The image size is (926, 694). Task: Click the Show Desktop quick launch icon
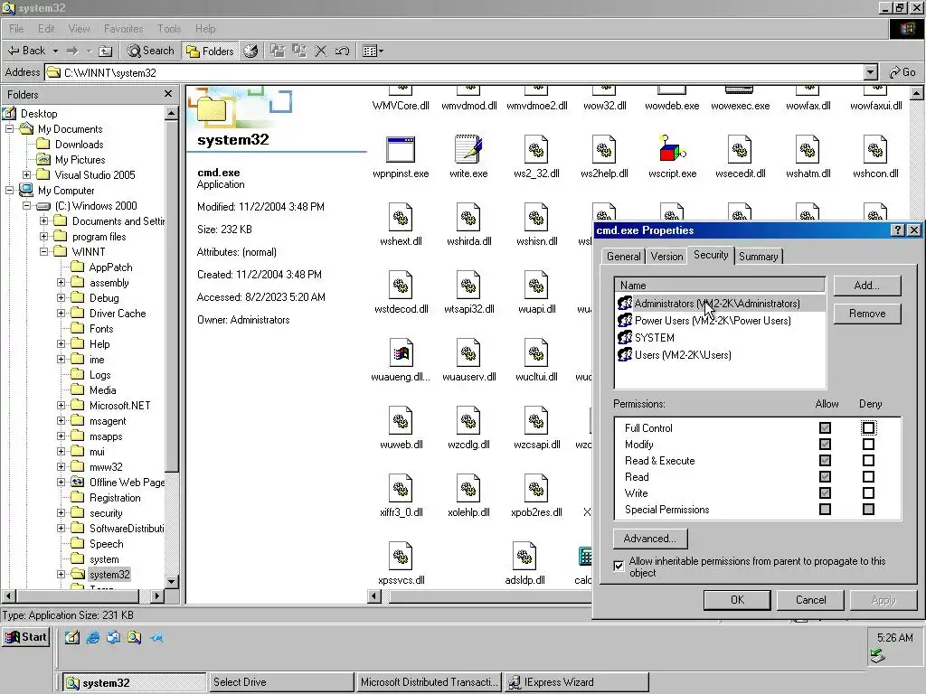point(72,637)
